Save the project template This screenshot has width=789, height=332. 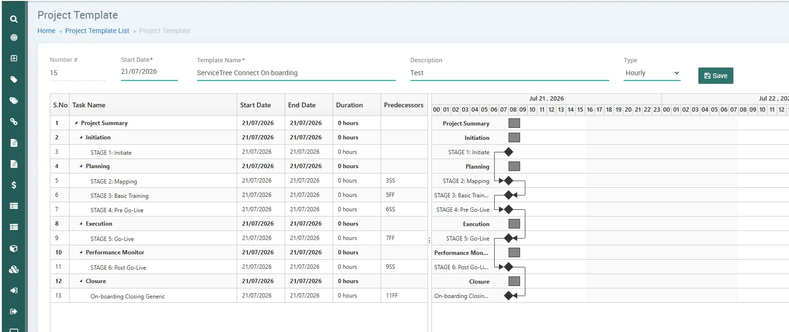tap(716, 76)
